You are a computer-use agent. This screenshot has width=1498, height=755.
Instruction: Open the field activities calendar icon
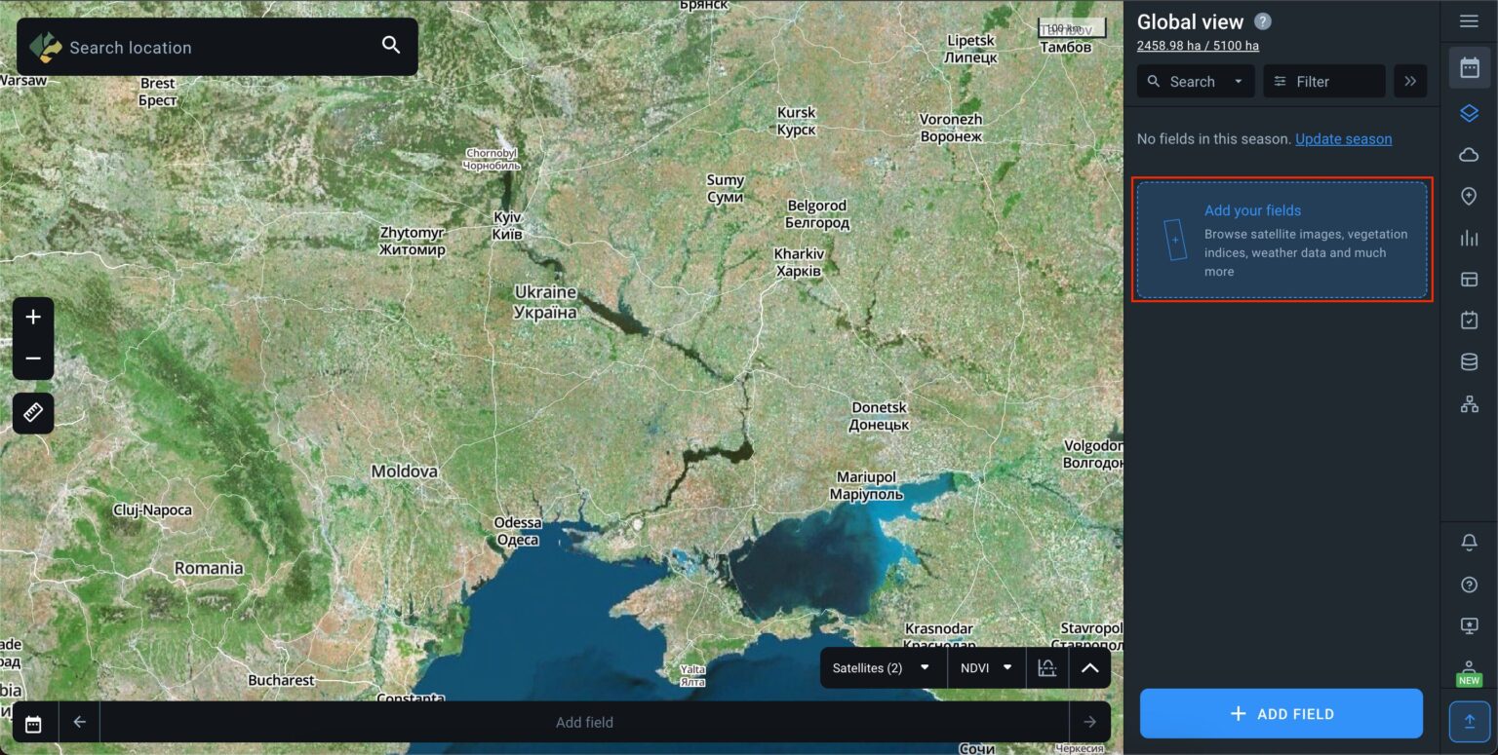point(1470,320)
